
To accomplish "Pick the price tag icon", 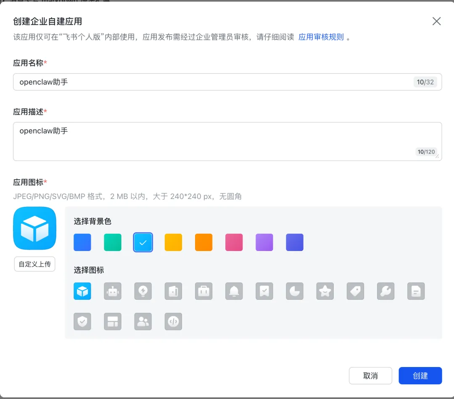I will (355, 291).
